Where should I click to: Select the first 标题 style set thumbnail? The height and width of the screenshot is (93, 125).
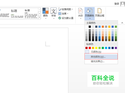coord(17,13)
